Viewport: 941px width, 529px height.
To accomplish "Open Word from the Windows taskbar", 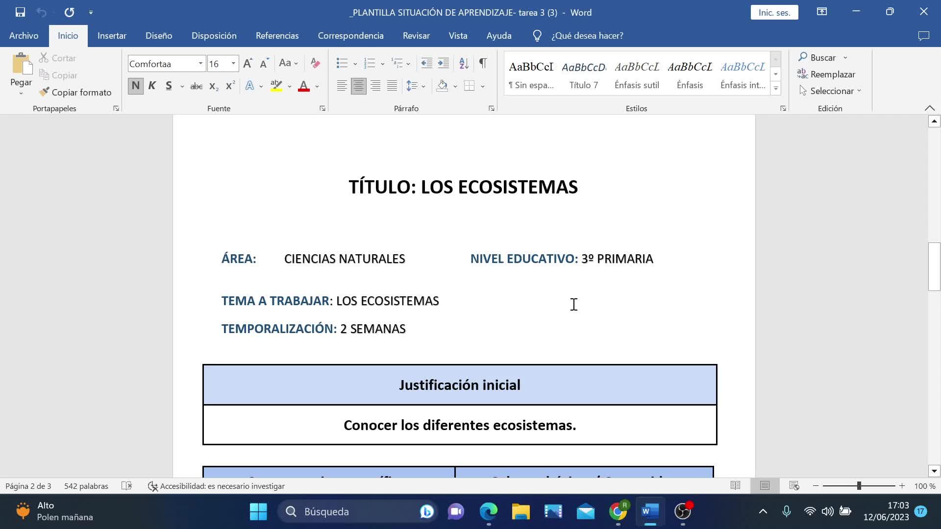I will point(650,512).
